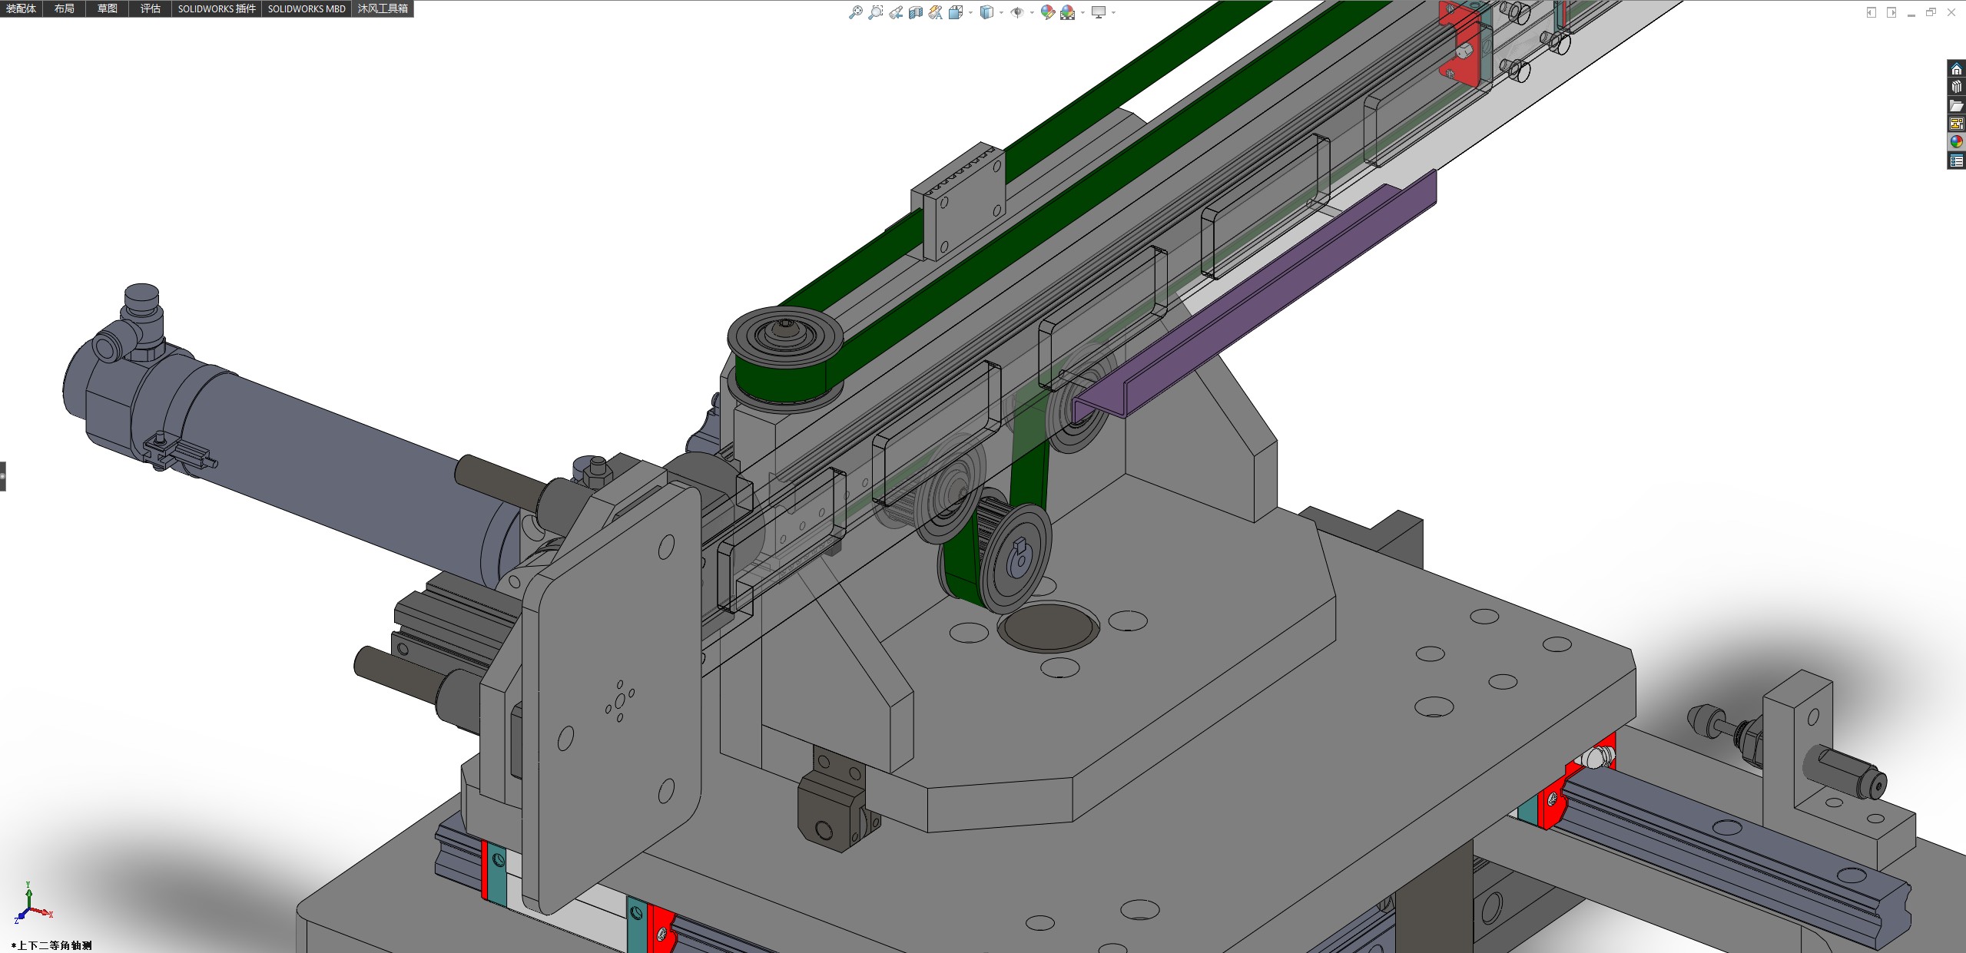Open Dynamic Annotation Views icon
The image size is (1966, 953).
click(935, 12)
